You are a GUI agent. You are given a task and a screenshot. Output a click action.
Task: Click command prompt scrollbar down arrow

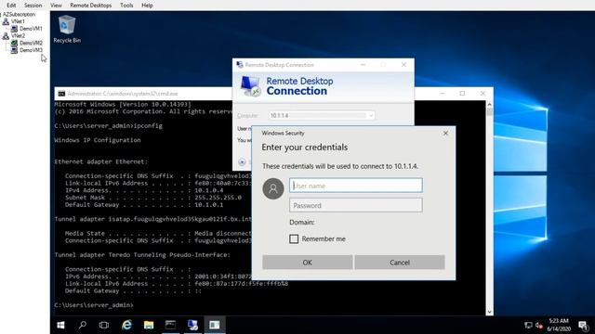click(490, 312)
